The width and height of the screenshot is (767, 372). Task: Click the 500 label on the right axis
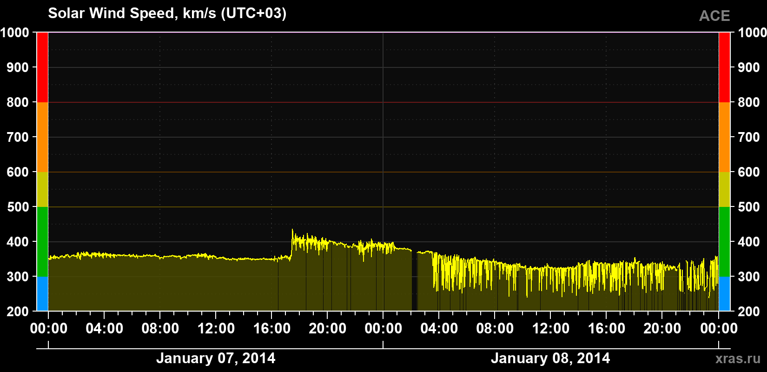(749, 207)
